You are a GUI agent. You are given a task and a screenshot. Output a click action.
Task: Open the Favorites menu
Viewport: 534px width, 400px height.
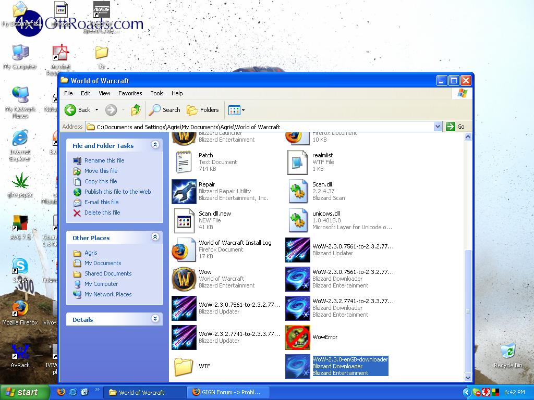(x=130, y=93)
